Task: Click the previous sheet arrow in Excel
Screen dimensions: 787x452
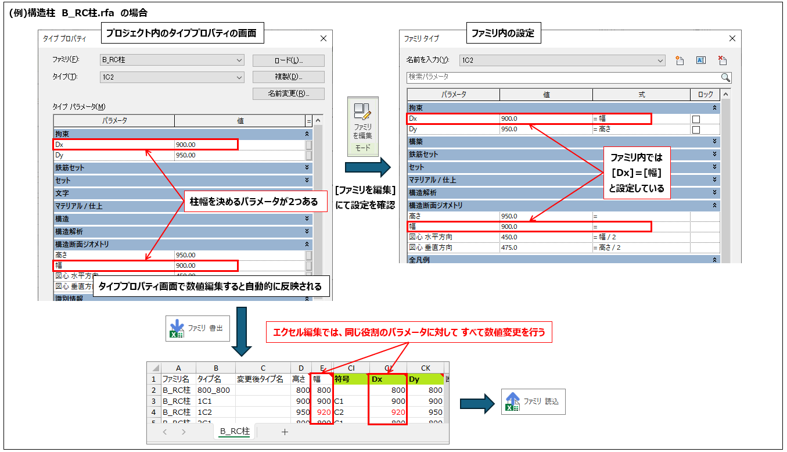Action: coord(165,432)
